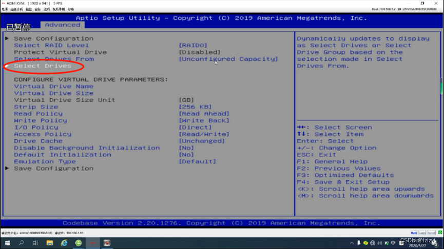
Task: Open the Protect Virtual Drive Disabled value
Action: (x=199, y=52)
